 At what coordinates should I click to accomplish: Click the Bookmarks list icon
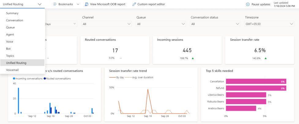(55, 4)
